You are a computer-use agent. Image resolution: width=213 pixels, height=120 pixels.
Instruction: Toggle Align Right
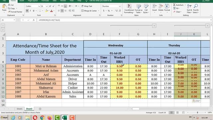pos(65,11)
